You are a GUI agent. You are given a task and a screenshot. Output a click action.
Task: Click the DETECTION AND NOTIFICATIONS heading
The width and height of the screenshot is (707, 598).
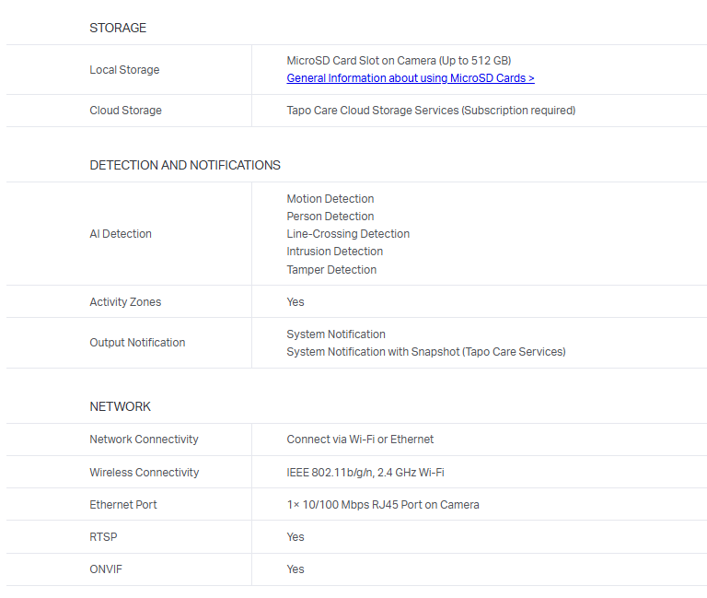click(185, 165)
